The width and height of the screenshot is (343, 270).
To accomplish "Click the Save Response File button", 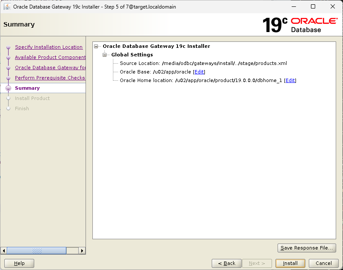I will coord(307,248).
